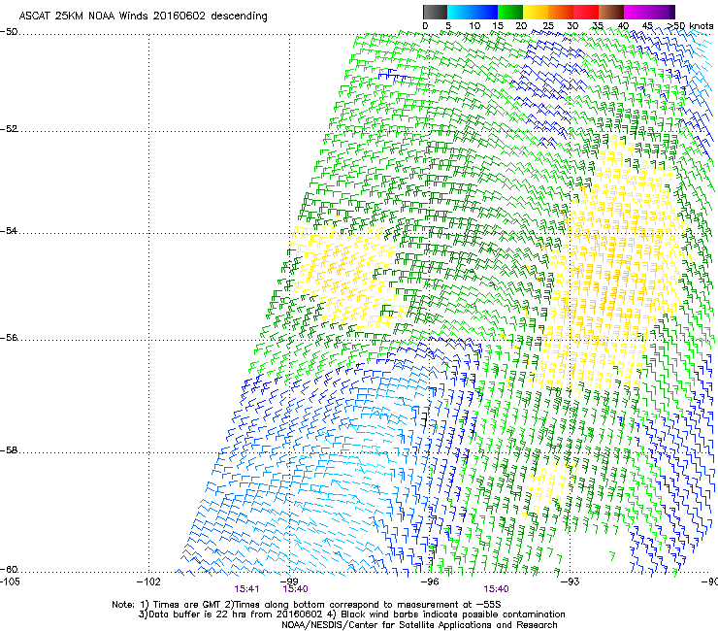Click the note line '3)Data buffer is 22 hrs'
This screenshot has height=631, width=718.
pyautogui.click(x=351, y=614)
